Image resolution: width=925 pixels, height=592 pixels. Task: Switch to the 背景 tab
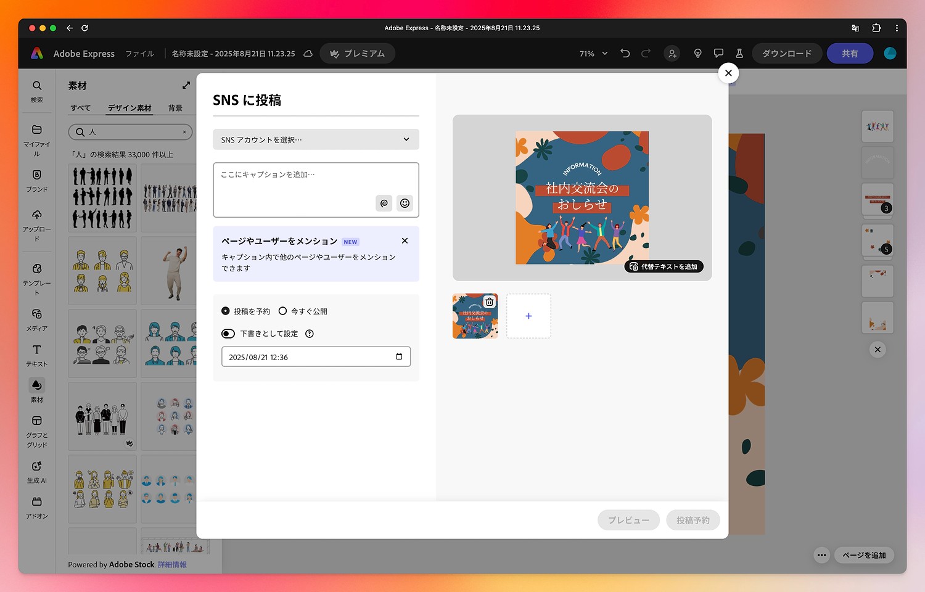coord(175,108)
